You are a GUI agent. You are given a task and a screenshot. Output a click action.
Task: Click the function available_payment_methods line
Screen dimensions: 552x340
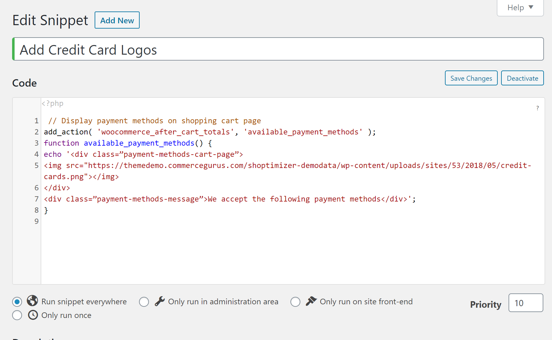[128, 143]
